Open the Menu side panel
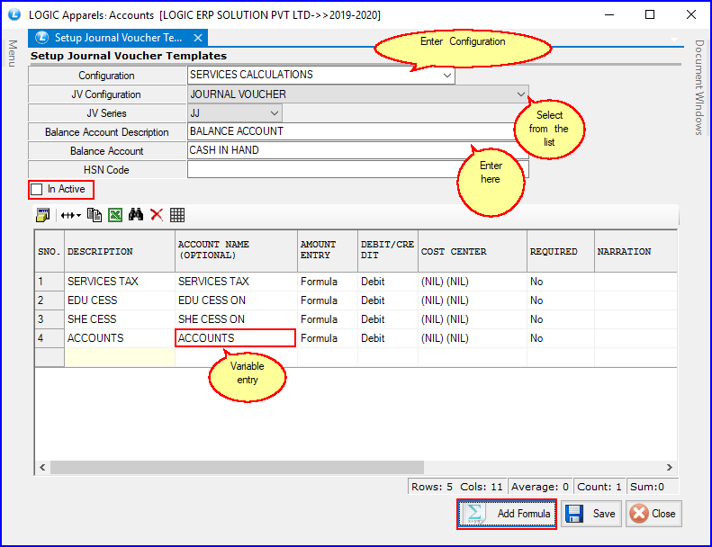The height and width of the screenshot is (547, 712). pyautogui.click(x=13, y=53)
